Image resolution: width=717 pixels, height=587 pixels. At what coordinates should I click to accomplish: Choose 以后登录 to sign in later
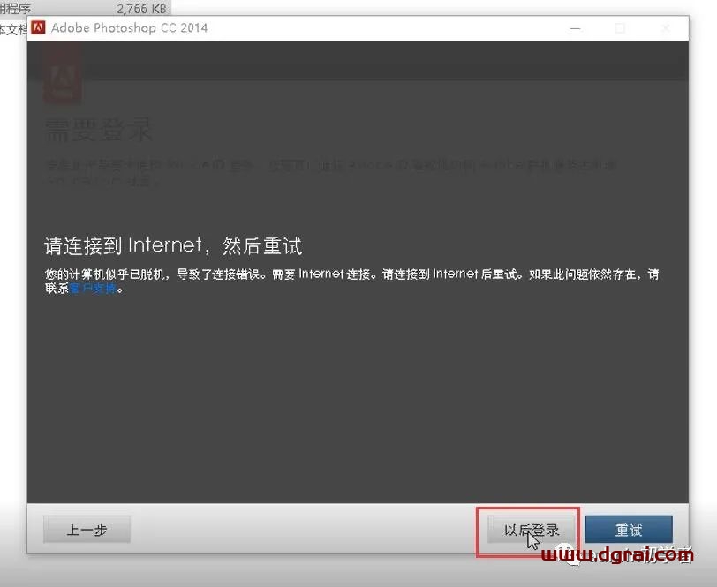pos(531,530)
